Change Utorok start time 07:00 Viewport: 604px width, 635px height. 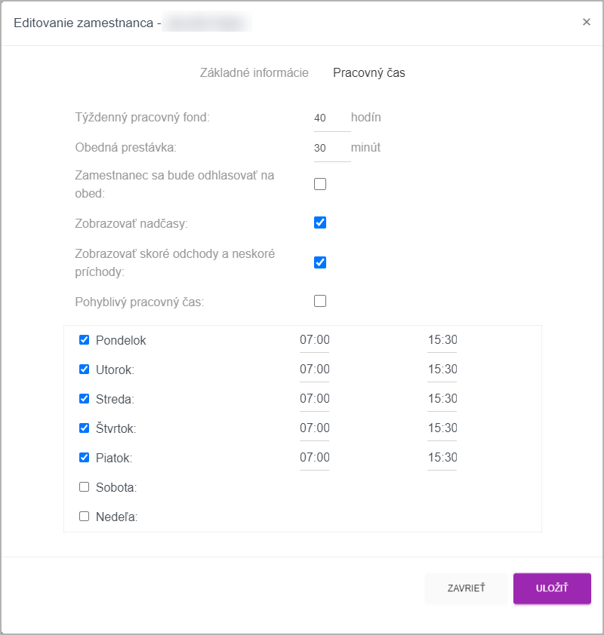click(315, 370)
